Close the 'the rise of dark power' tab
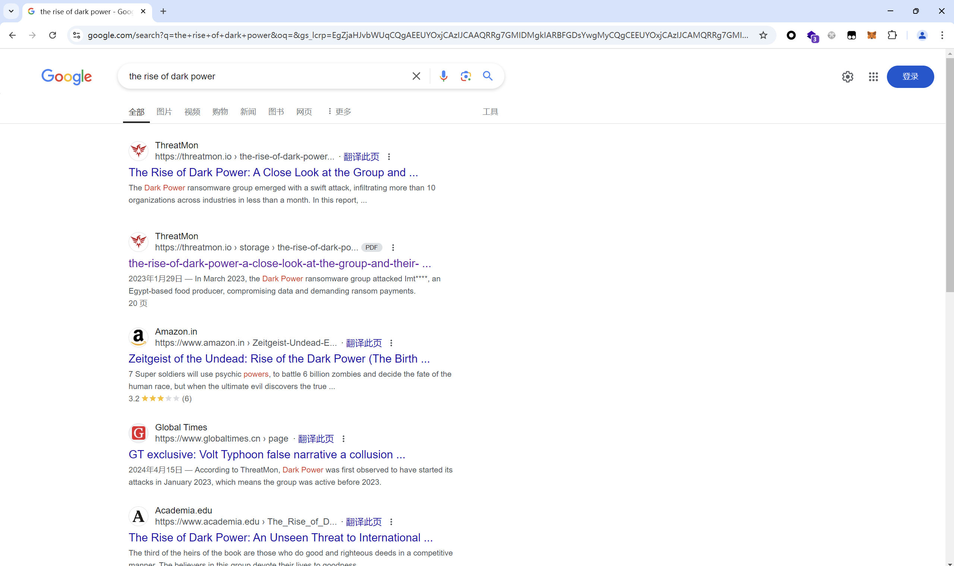 click(x=143, y=12)
